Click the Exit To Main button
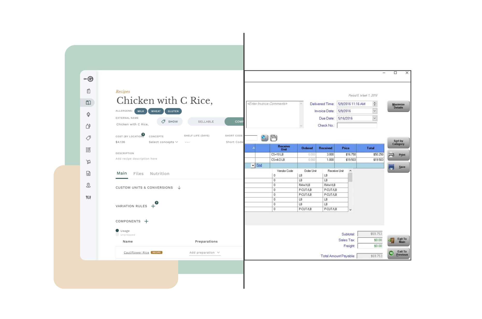Viewport: 482px width, 319px height. pyautogui.click(x=398, y=241)
